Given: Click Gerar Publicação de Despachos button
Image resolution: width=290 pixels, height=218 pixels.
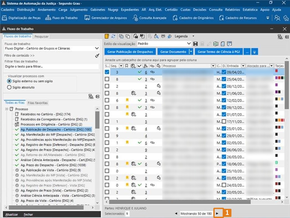Looking at the screenshot, I should coord(130,52).
